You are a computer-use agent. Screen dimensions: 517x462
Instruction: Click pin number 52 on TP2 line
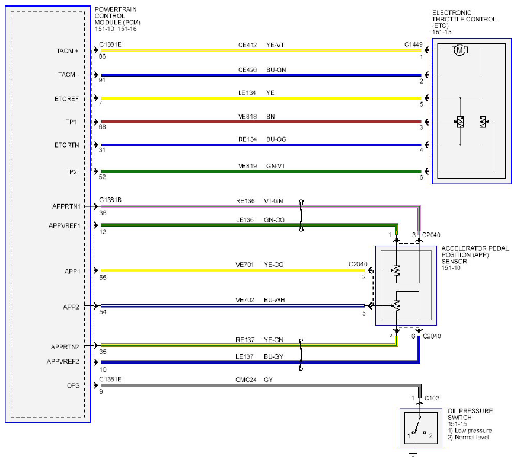(x=102, y=177)
